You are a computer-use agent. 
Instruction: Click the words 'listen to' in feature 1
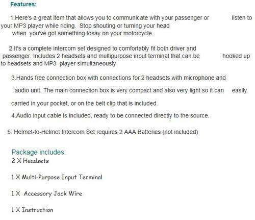[242, 18]
